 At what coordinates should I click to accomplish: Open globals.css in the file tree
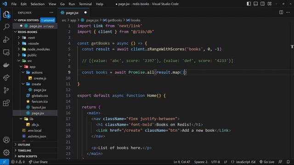point(35,96)
